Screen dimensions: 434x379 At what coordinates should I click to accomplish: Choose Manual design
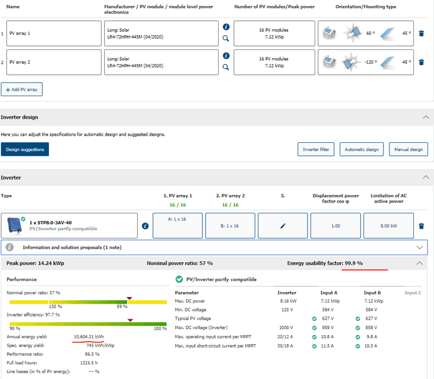point(409,149)
